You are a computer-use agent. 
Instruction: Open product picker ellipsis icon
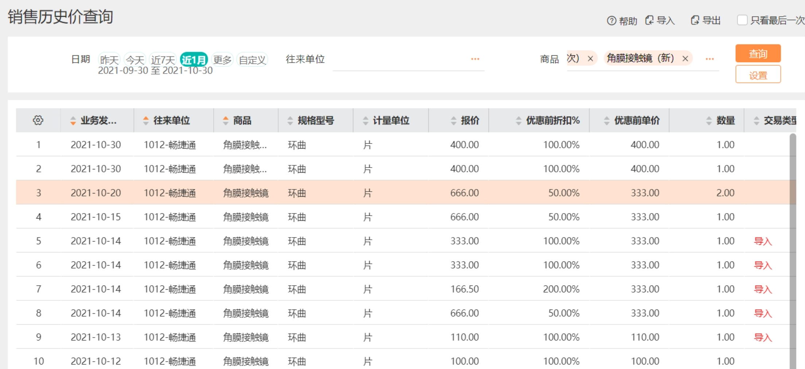pyautogui.click(x=709, y=59)
